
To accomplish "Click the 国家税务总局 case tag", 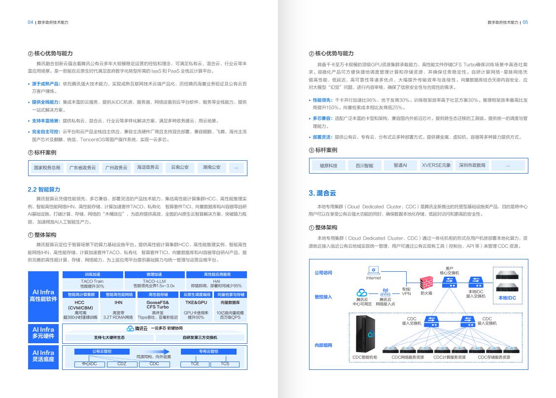I will [x=46, y=167].
